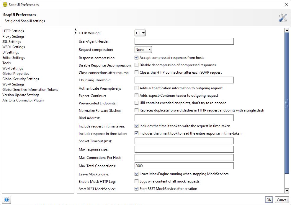Toggle Start REST MockService after creation
This screenshot has width=291, height=205.
pyautogui.click(x=136, y=189)
